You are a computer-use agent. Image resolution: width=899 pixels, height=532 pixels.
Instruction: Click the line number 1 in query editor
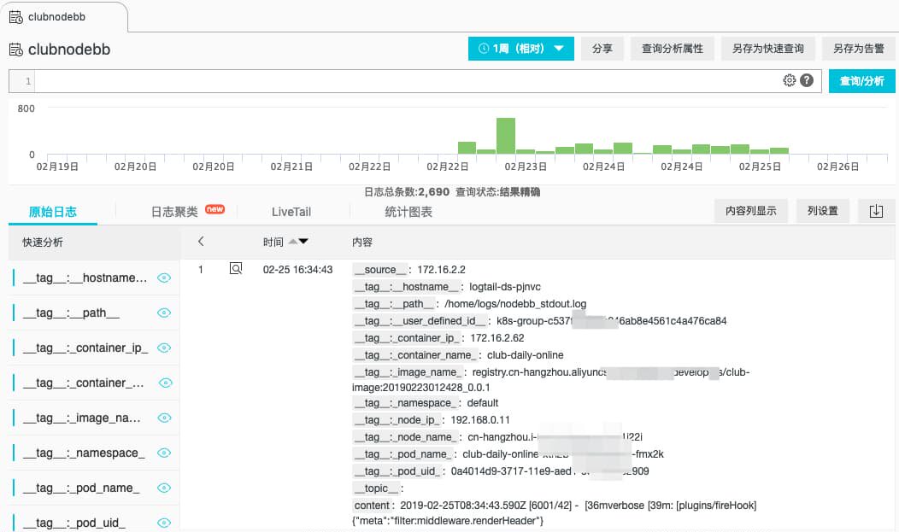(x=27, y=81)
